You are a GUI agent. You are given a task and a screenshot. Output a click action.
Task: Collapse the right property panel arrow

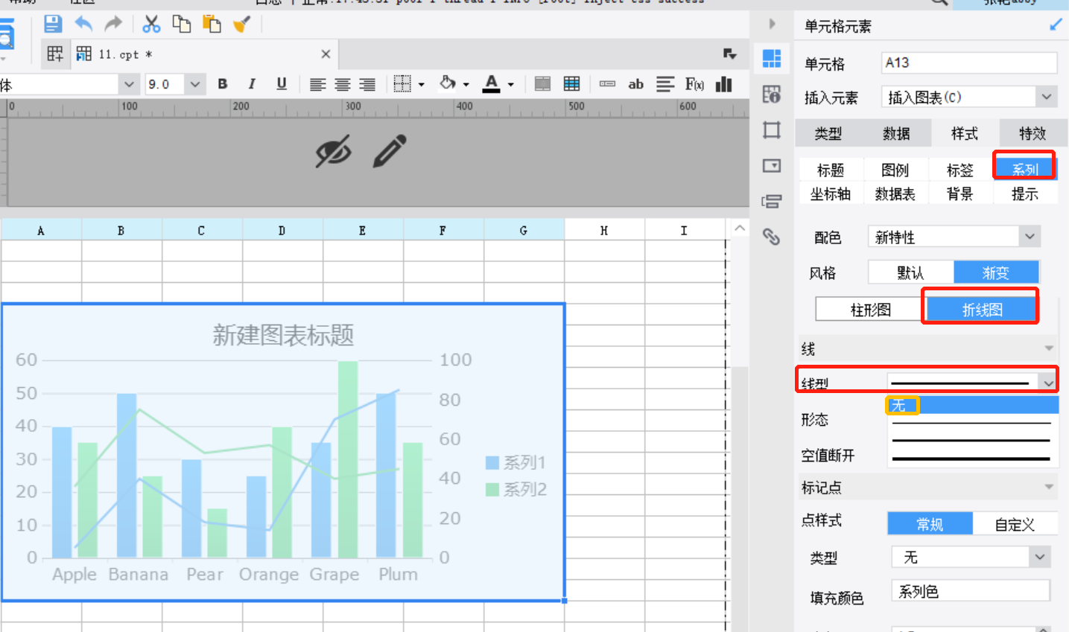(773, 24)
